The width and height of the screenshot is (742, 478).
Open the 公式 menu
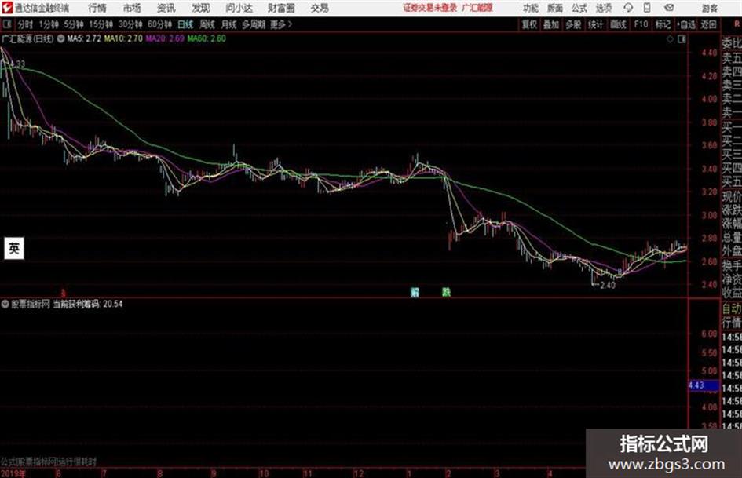pyautogui.click(x=579, y=8)
